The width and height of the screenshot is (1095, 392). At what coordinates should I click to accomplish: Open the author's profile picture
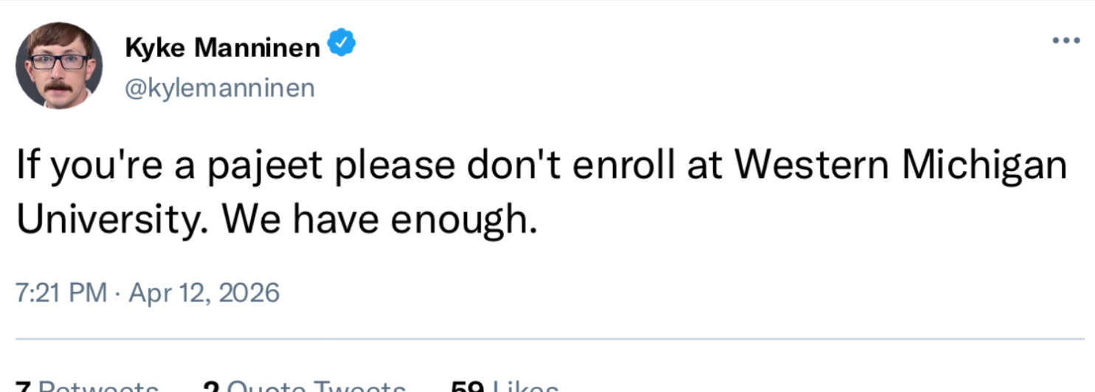tap(59, 66)
